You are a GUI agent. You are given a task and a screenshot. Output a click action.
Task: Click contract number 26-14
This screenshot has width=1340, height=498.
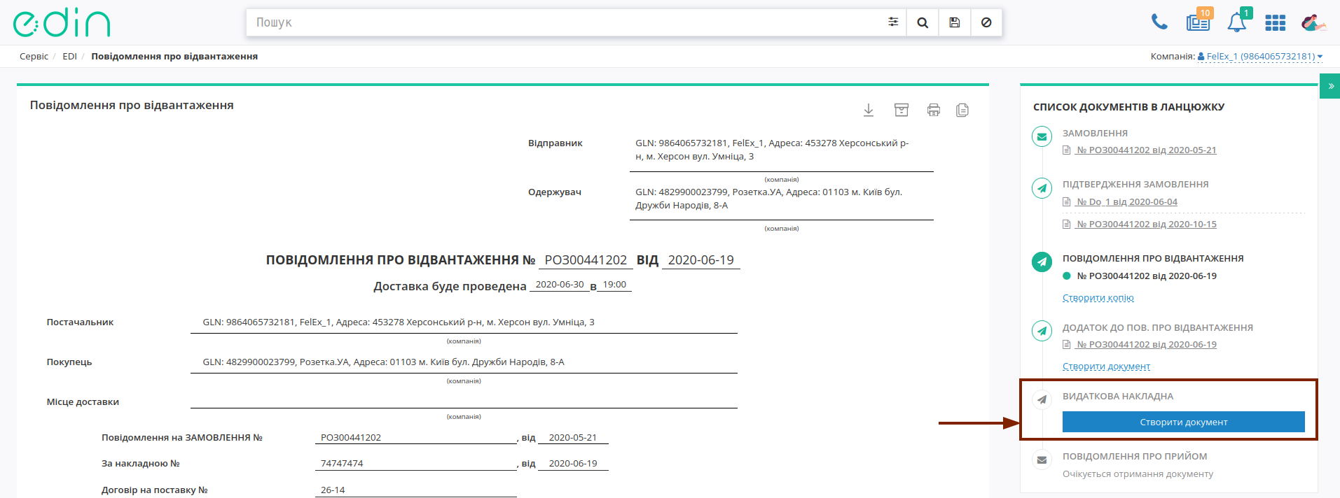pos(333,490)
